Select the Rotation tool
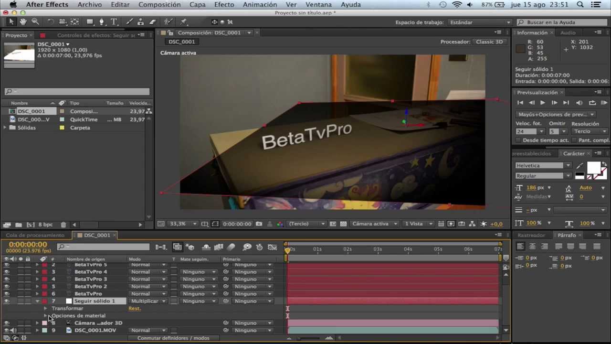The image size is (611, 344). point(51,22)
